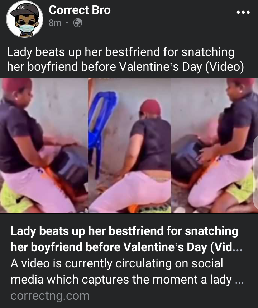Grab the gray scroll handle on right edge
Image resolution: width=258 pixels, height=308 pixels.
(255, 173)
